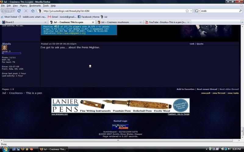Screen dimensions: 244x152
Task: Open the Windows Start orb
Action: pos(5,149)
